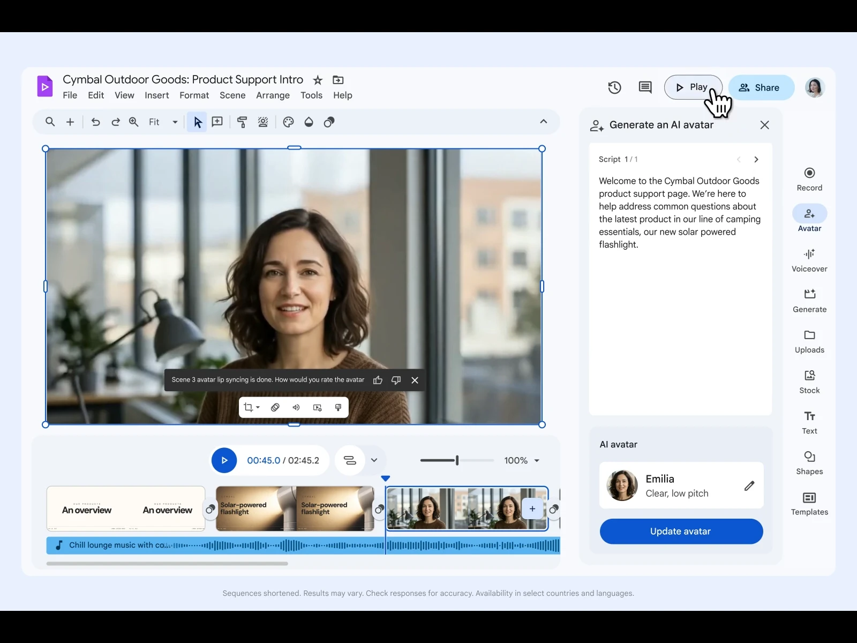Screen dimensions: 857x643
Task: Collapse the toolbar with the chevron
Action: click(x=543, y=122)
